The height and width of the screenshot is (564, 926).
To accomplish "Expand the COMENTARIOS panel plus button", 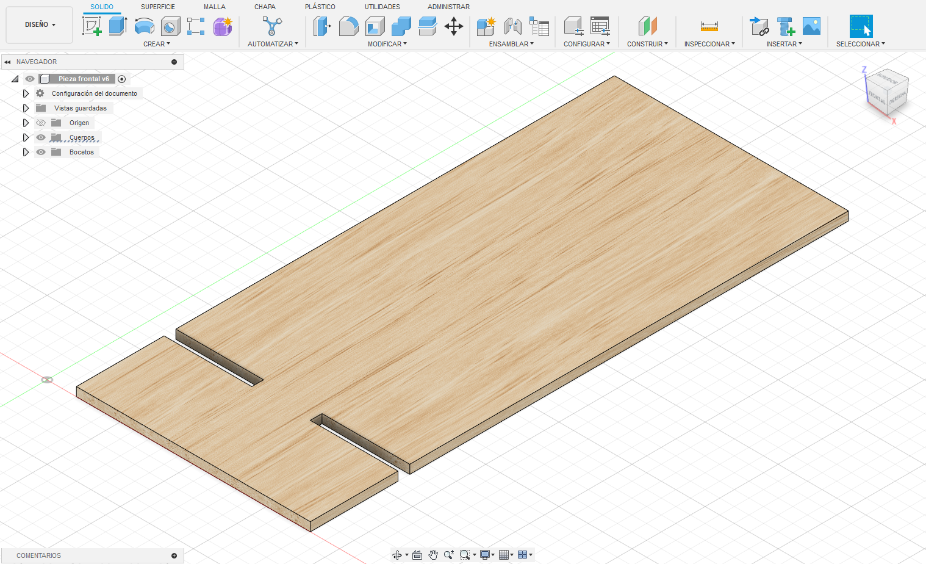I will pos(174,555).
